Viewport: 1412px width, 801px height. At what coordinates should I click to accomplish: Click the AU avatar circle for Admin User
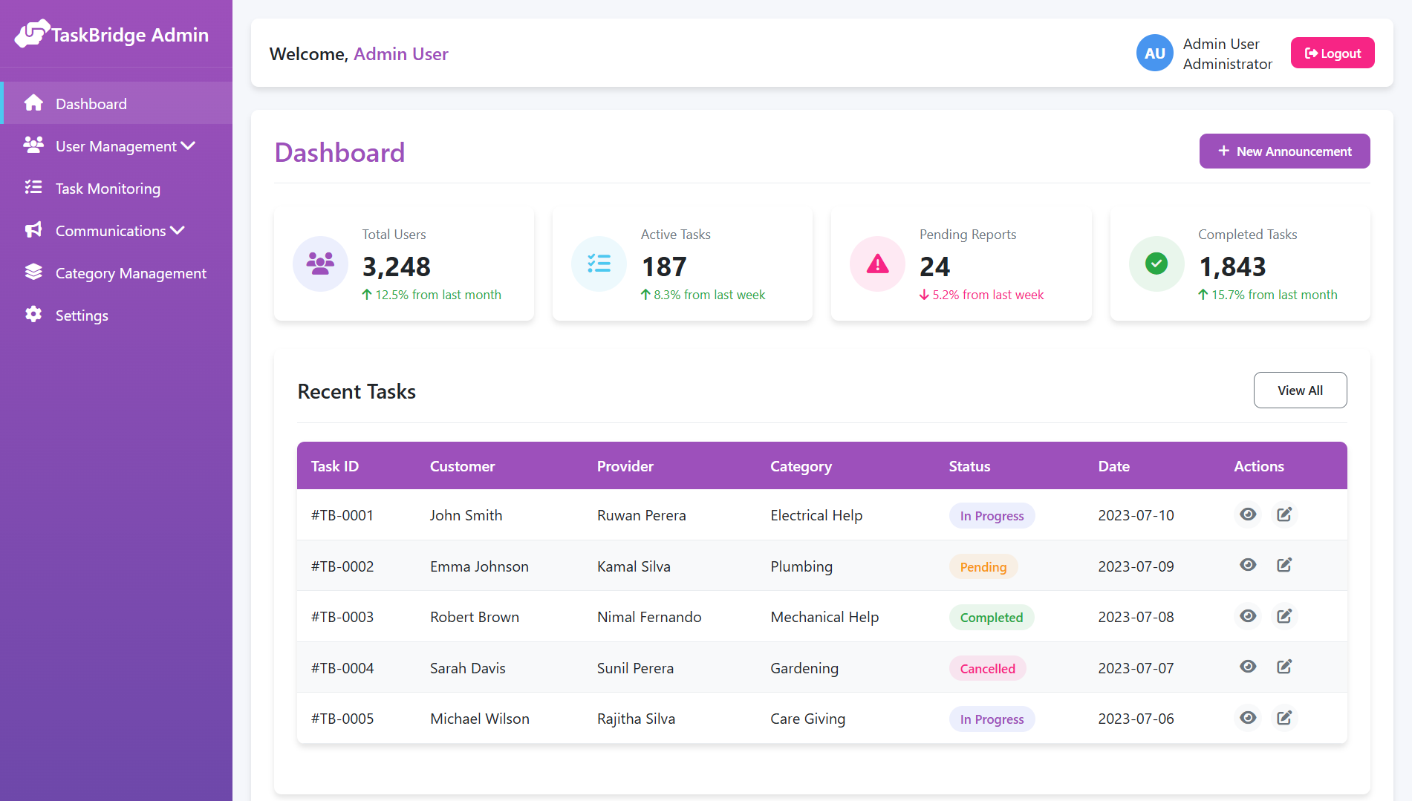pos(1154,53)
